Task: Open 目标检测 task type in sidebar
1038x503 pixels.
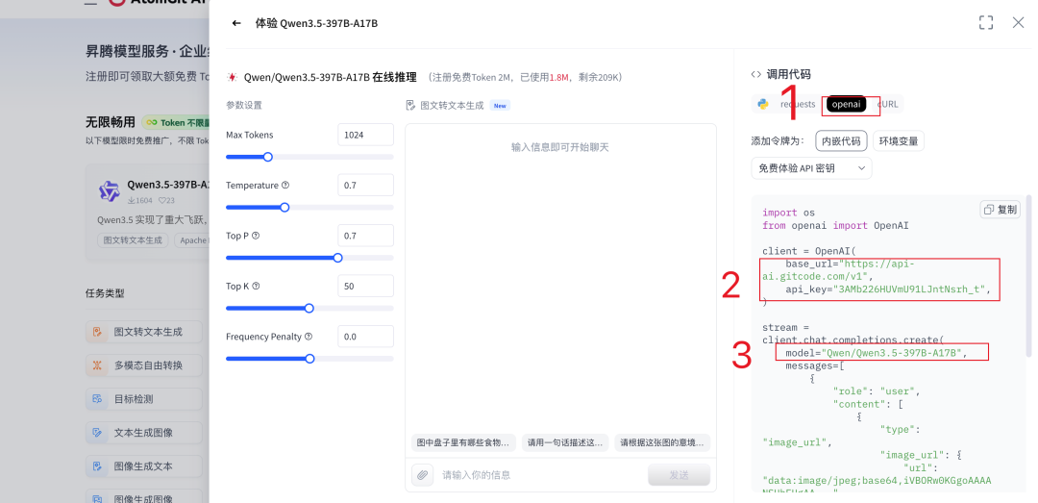Action: [143, 399]
